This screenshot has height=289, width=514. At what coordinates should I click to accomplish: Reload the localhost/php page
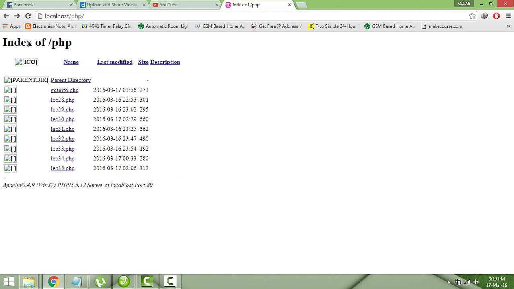tap(28, 16)
